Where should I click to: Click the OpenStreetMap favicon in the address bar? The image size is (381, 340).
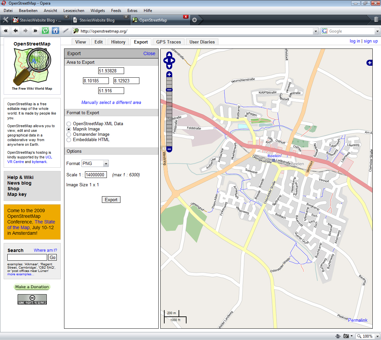click(76, 31)
